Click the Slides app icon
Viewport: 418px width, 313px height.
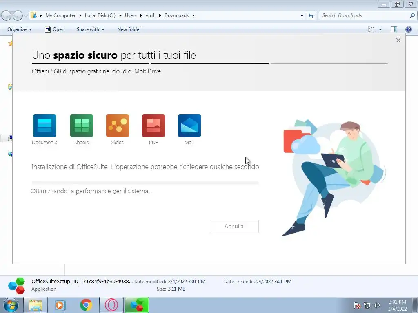click(117, 126)
